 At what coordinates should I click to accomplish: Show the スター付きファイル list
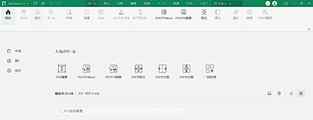(88, 93)
